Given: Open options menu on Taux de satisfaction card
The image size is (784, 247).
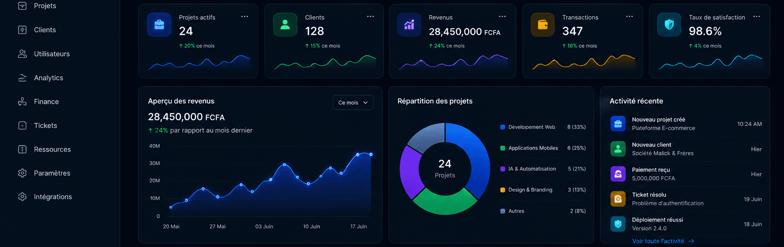Looking at the screenshot, I should (x=757, y=16).
